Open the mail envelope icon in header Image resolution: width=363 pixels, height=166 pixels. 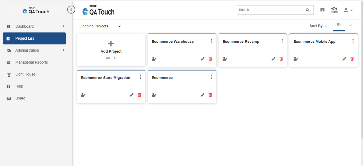(322, 10)
